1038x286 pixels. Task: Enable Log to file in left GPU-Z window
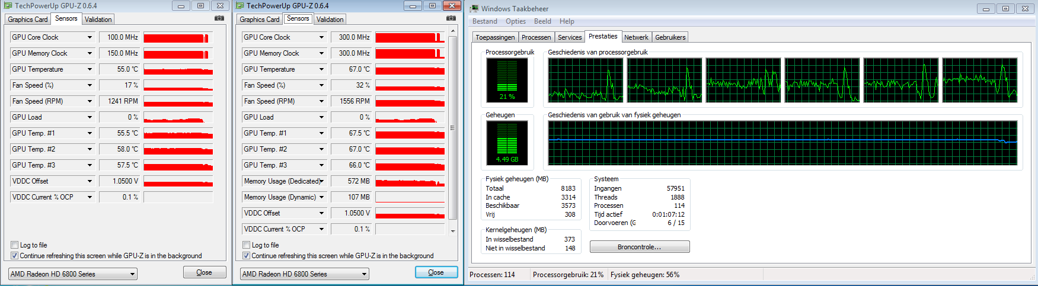[15, 245]
